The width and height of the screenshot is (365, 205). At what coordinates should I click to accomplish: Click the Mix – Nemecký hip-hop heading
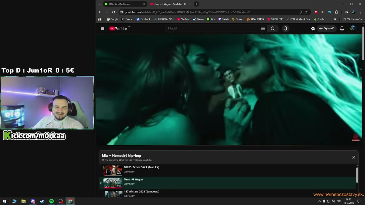pyautogui.click(x=121, y=156)
